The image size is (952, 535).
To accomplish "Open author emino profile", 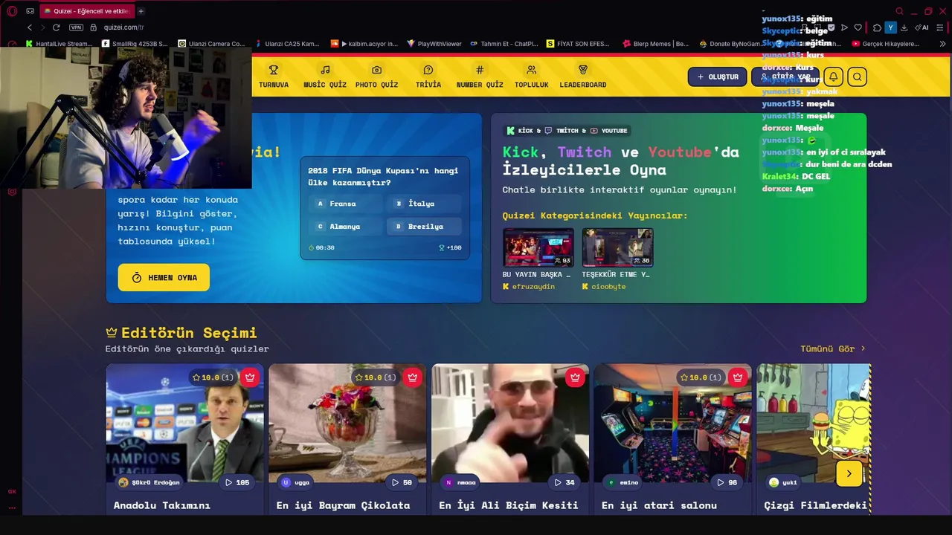I will click(622, 482).
